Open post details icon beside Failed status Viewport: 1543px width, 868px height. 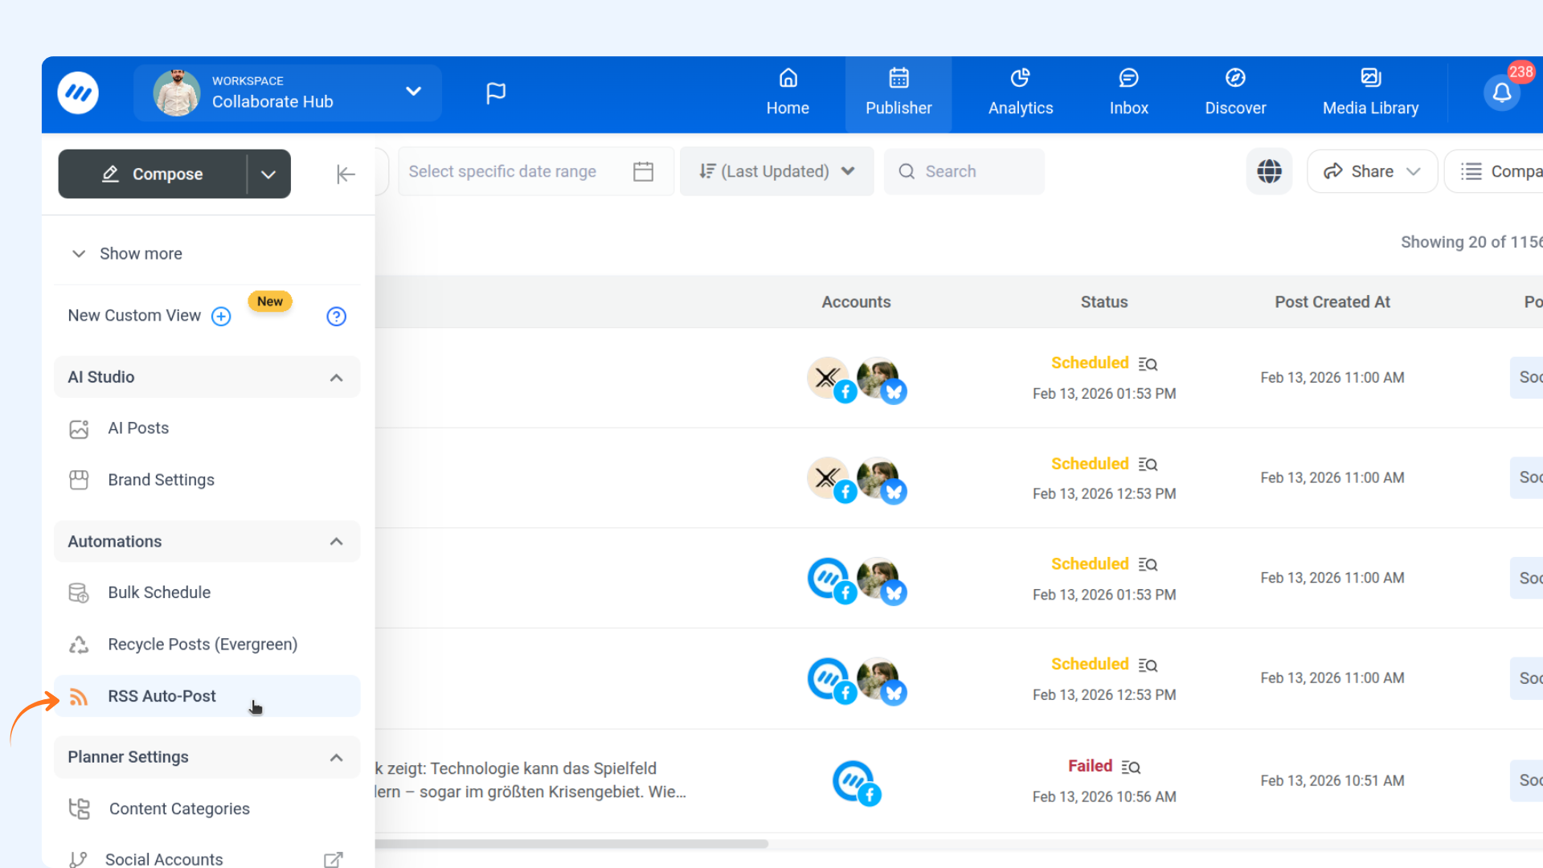click(x=1131, y=768)
